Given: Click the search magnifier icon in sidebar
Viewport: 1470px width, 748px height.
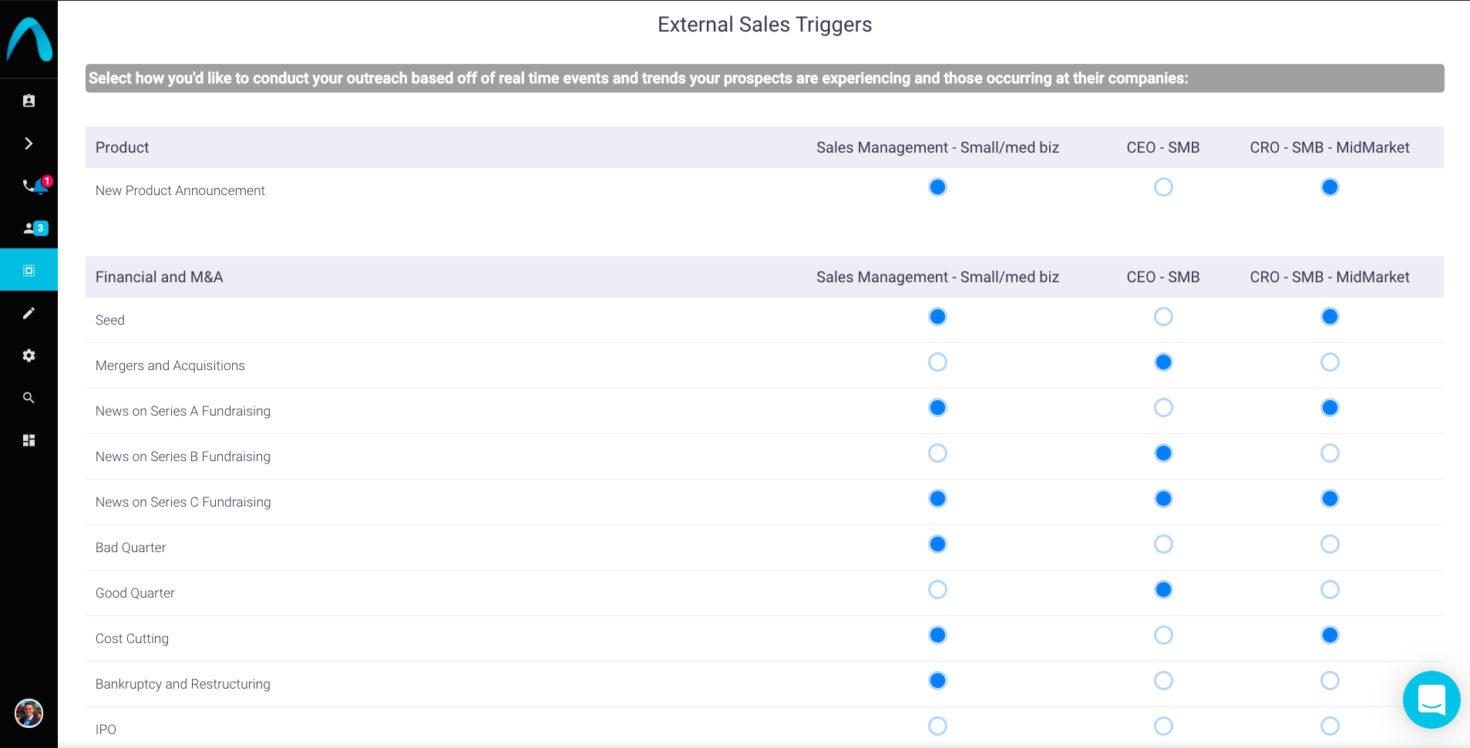Looking at the screenshot, I should click(29, 398).
